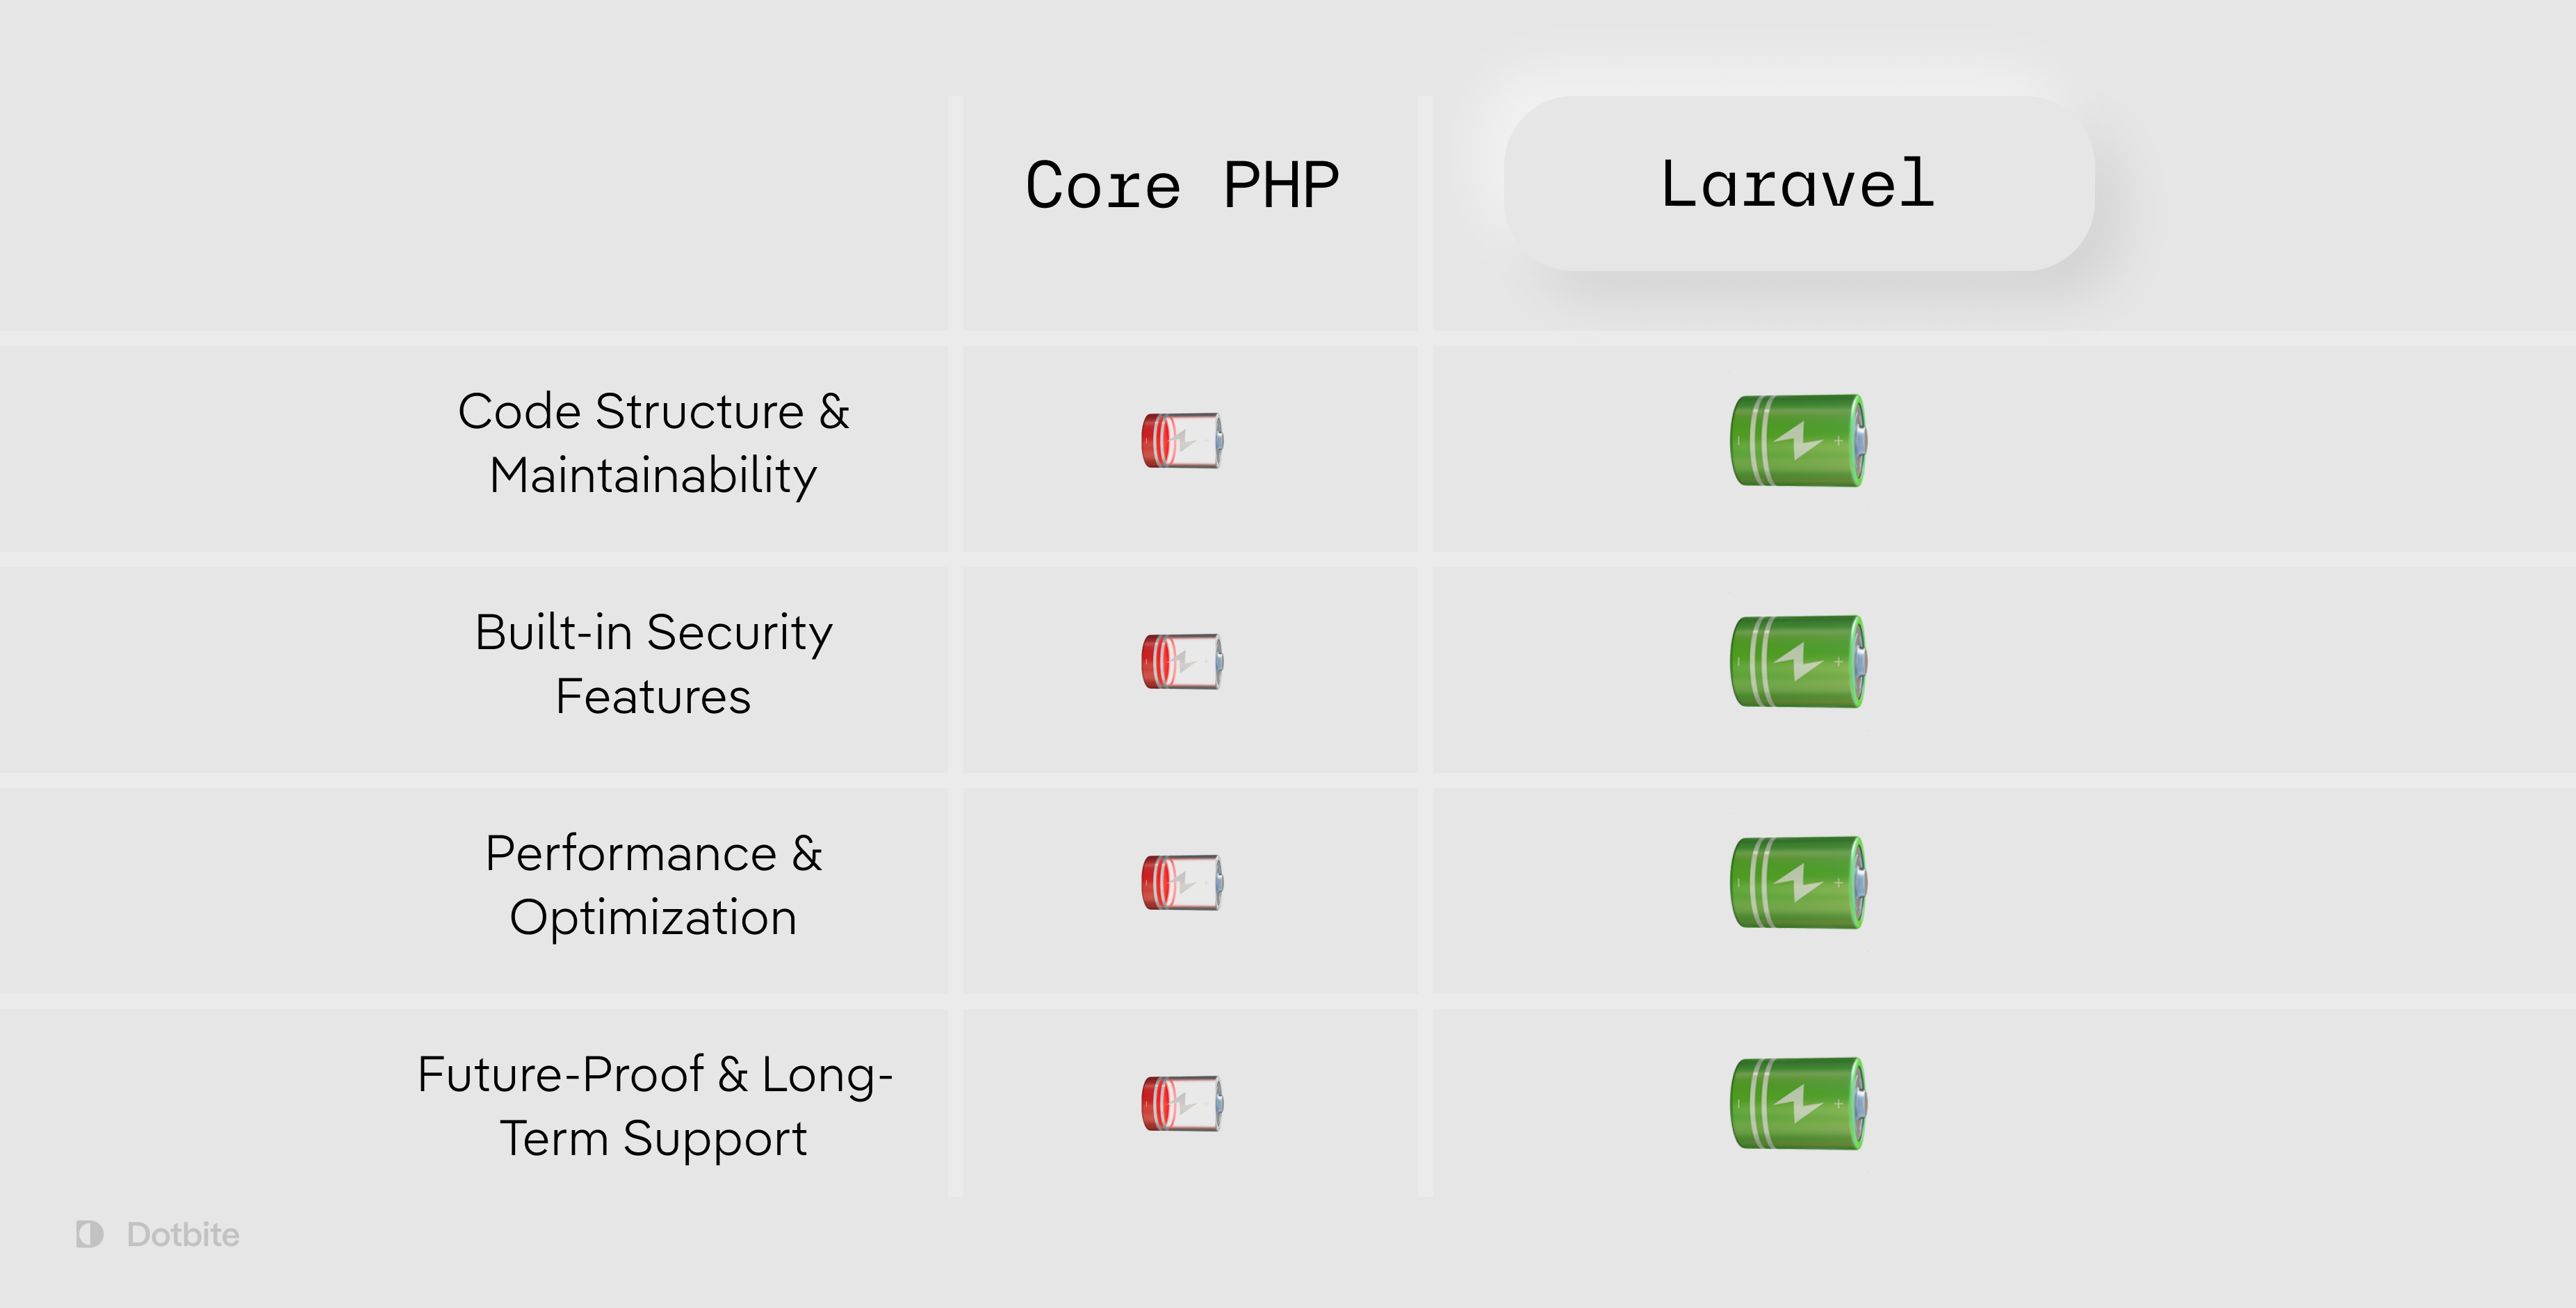Select red battery in Built-in Security row
Viewport: 2576px width, 1308px height.
[1183, 661]
